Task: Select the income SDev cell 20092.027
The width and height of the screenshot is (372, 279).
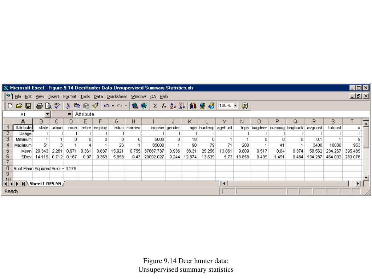Action: click(x=154, y=157)
